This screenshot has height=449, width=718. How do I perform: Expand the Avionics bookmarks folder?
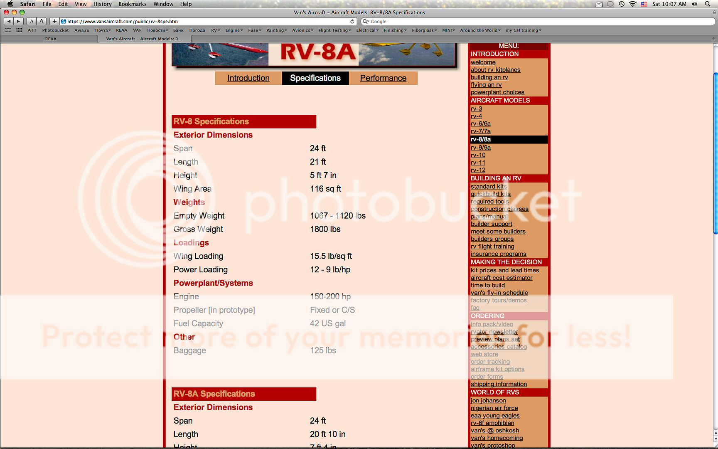[x=302, y=30]
